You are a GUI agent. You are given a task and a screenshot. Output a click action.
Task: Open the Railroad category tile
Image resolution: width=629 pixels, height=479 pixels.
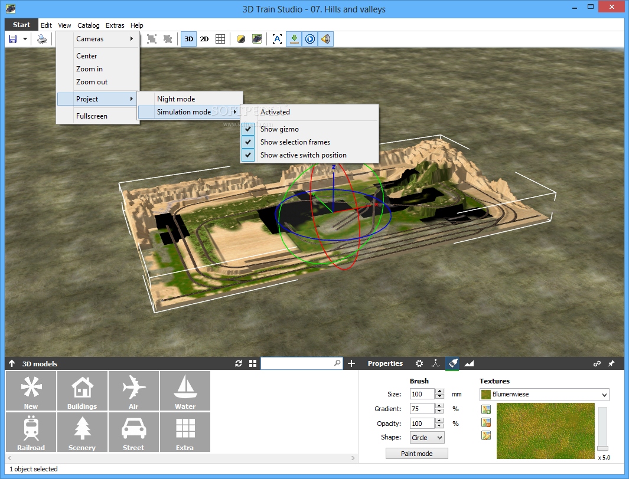coord(31,432)
